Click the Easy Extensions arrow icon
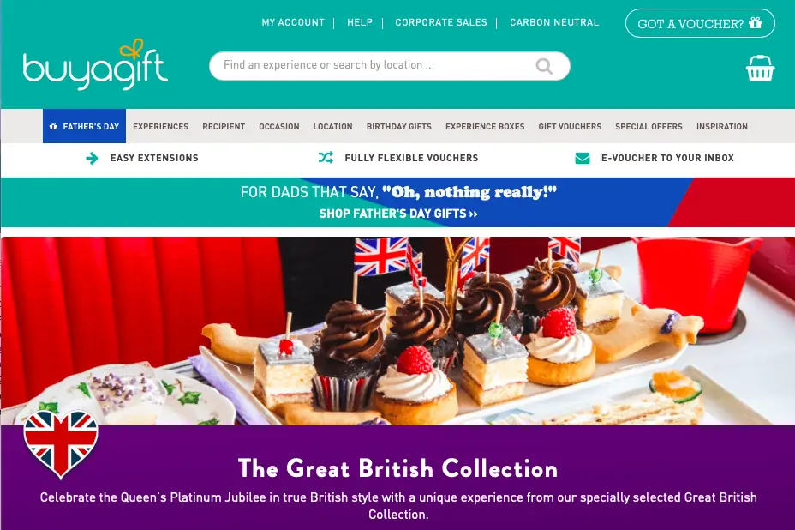This screenshot has height=530, width=795. pyautogui.click(x=92, y=159)
